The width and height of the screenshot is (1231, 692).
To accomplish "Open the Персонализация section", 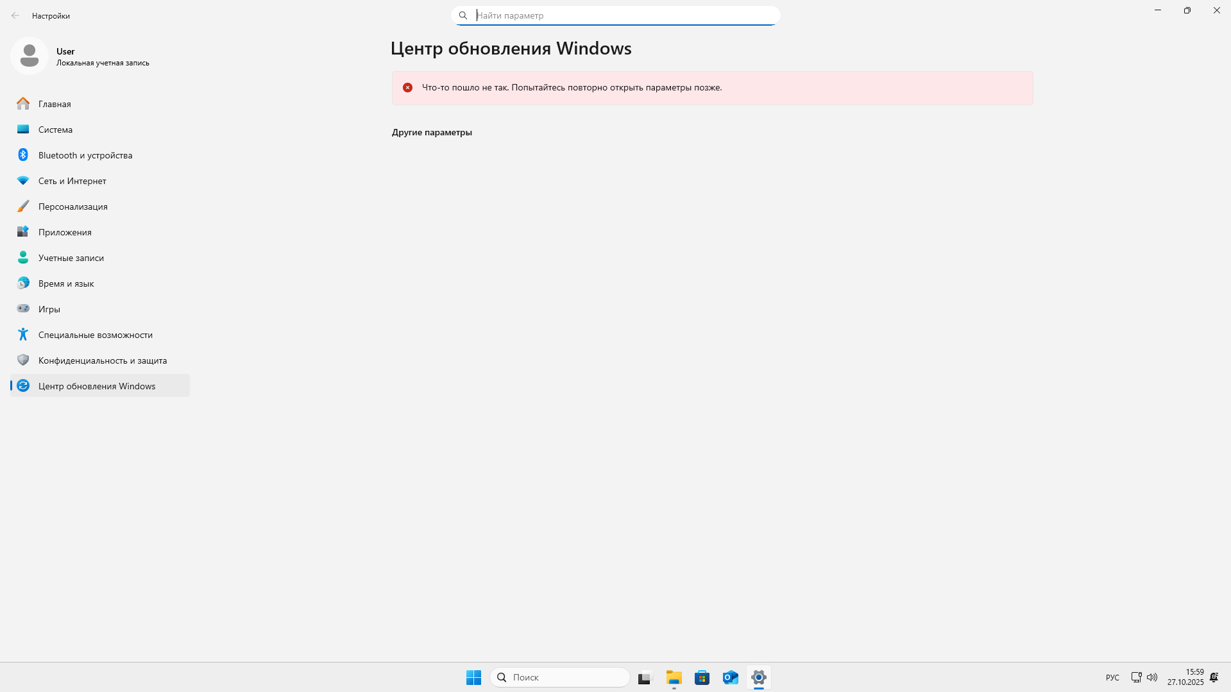I will coord(72,207).
